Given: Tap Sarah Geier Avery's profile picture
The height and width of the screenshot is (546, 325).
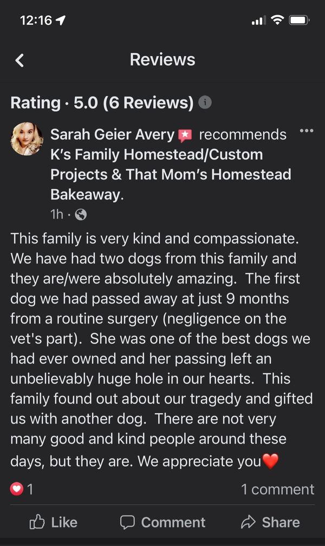Looking at the screenshot, I should (x=27, y=139).
